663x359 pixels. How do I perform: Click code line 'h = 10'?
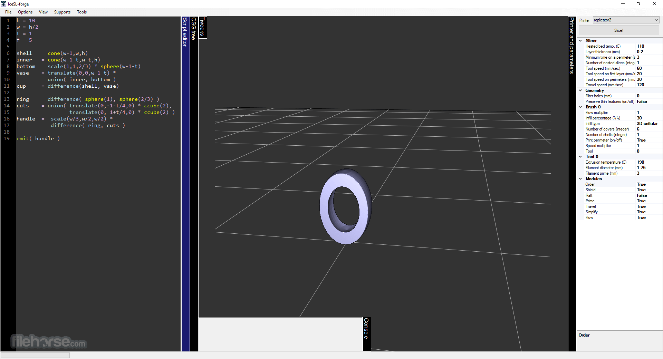(26, 20)
